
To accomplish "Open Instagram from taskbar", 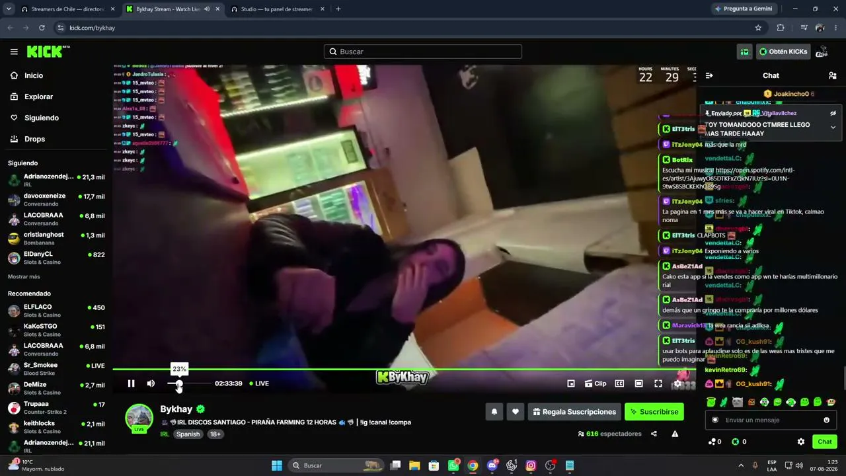I will [x=531, y=465].
